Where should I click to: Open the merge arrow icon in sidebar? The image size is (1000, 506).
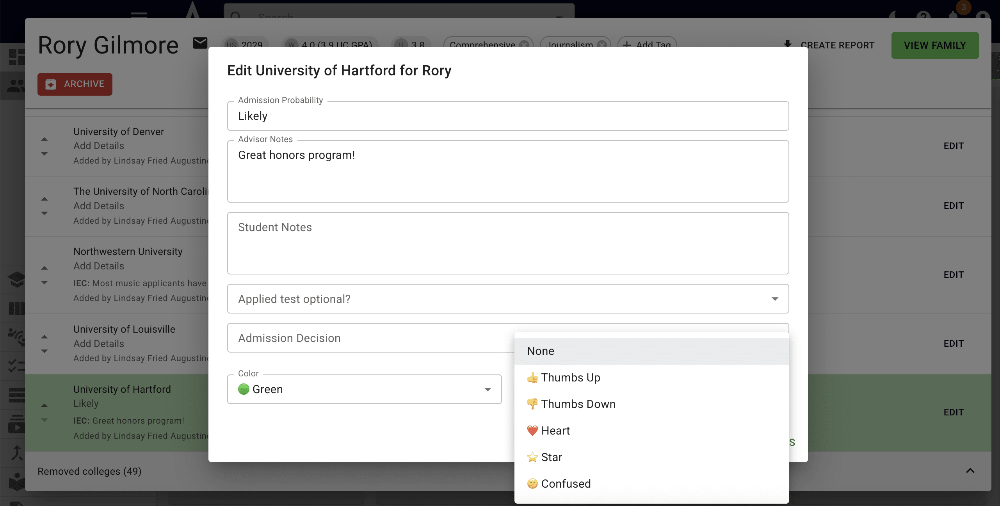click(x=16, y=453)
